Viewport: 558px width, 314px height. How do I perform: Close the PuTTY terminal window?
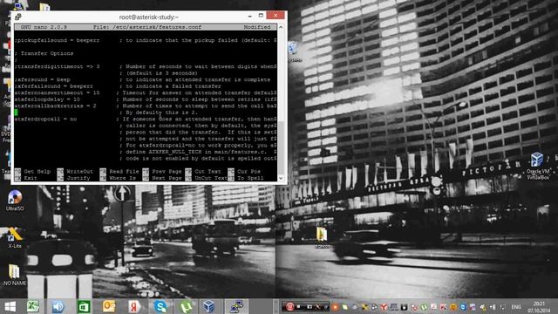pyautogui.click(x=276, y=16)
